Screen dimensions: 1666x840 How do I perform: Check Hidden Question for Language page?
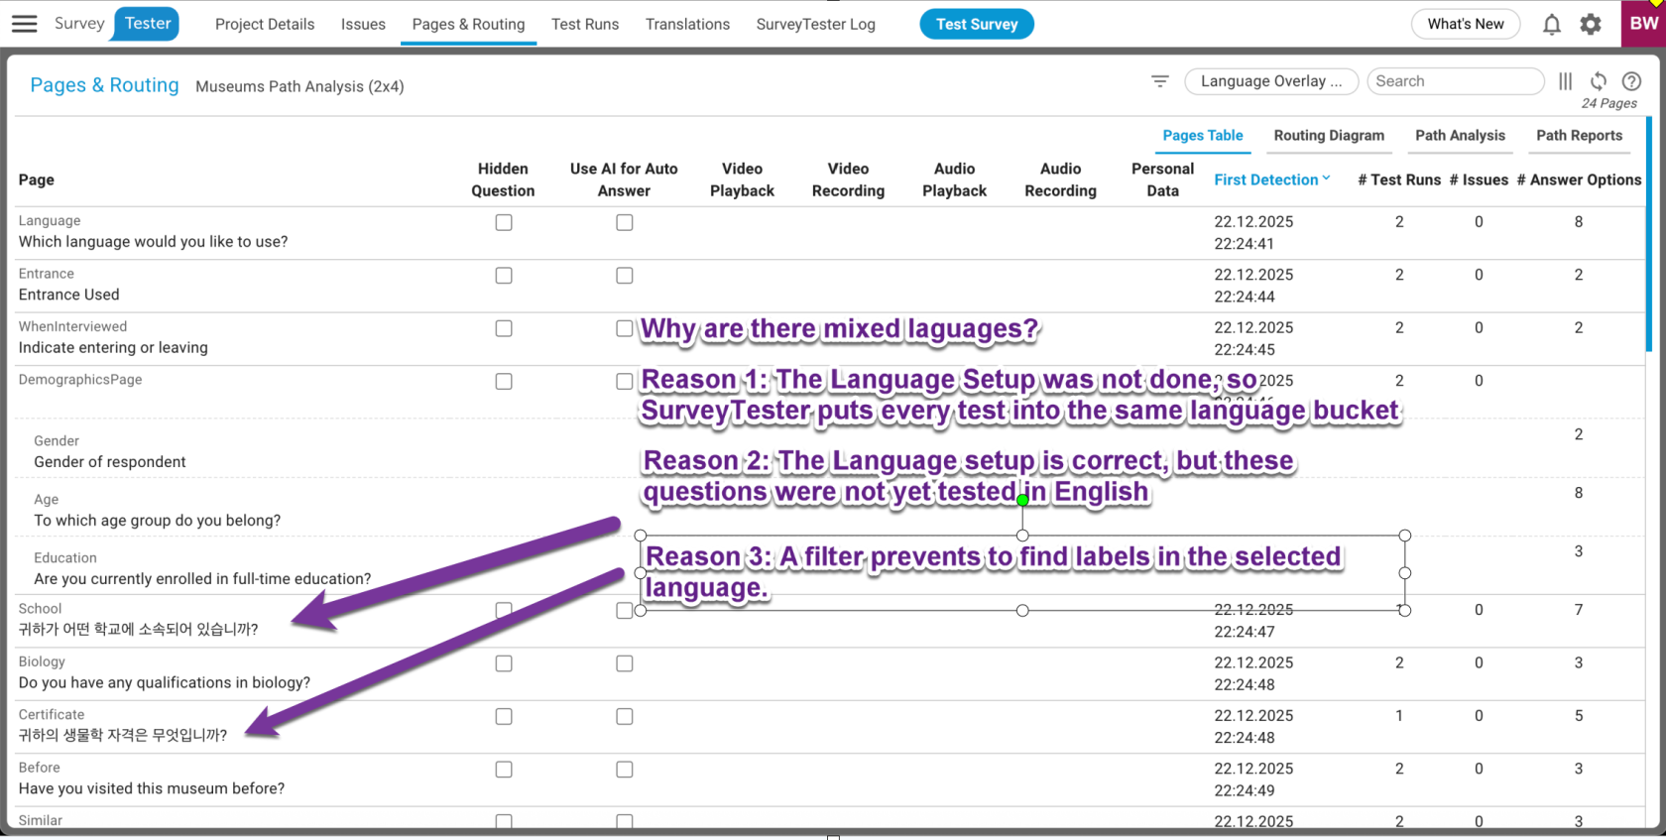504,223
